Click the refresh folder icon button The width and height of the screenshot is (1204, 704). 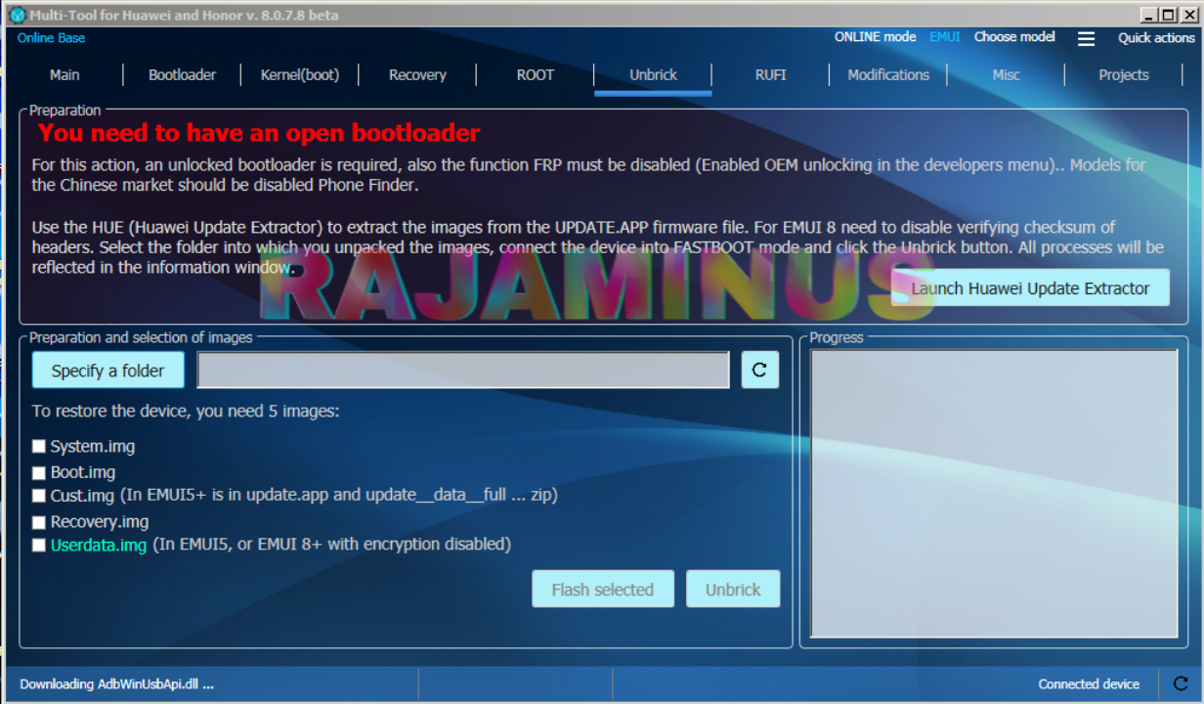click(x=759, y=371)
